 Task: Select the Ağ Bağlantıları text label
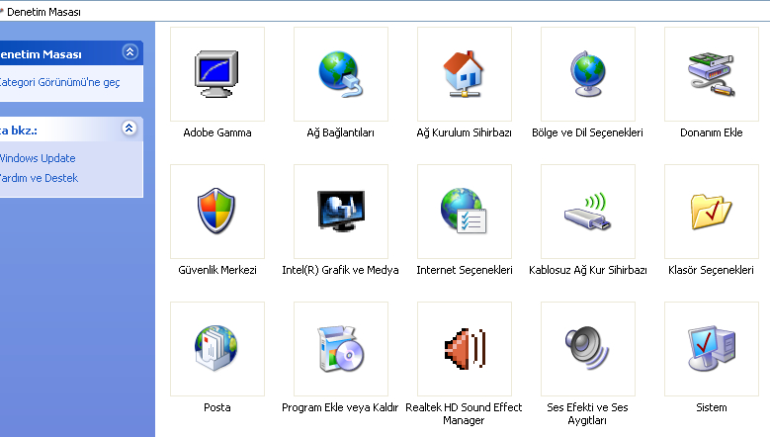point(341,132)
